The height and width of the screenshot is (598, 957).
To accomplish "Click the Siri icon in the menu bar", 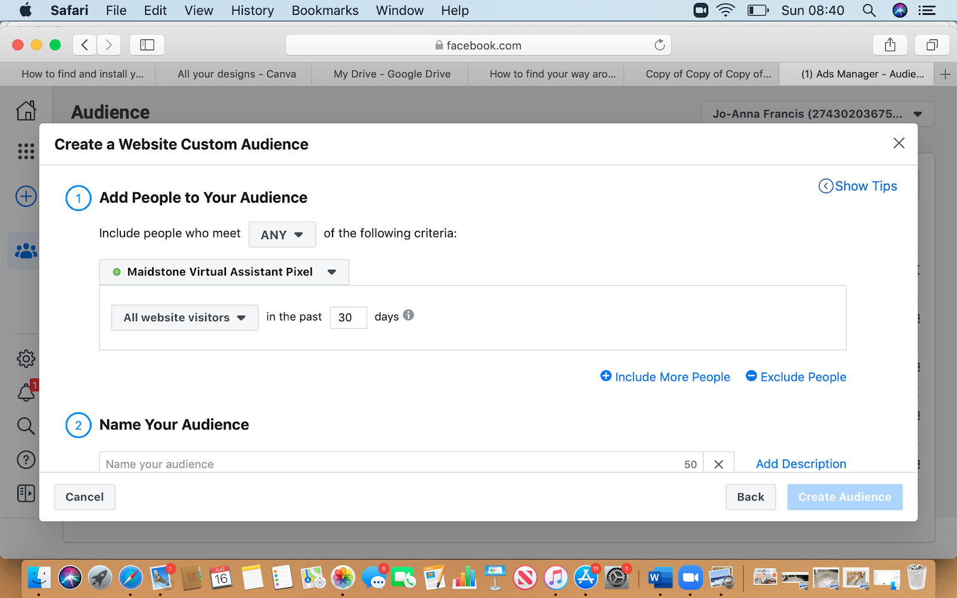I will pos(900,10).
